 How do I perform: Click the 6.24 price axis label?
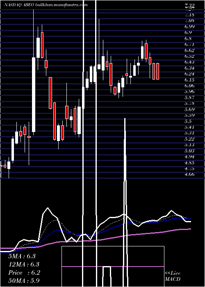[x=189, y=74]
